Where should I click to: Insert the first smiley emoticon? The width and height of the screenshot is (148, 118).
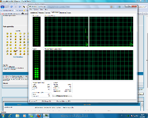(7, 34)
